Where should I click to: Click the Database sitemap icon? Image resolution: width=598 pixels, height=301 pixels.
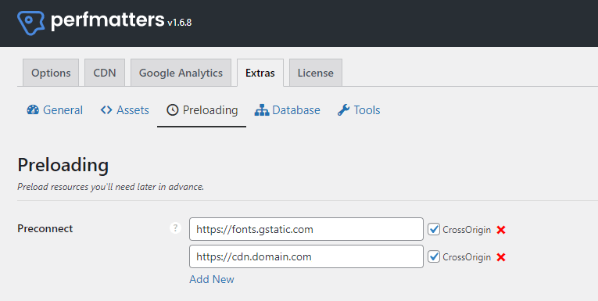(x=262, y=110)
